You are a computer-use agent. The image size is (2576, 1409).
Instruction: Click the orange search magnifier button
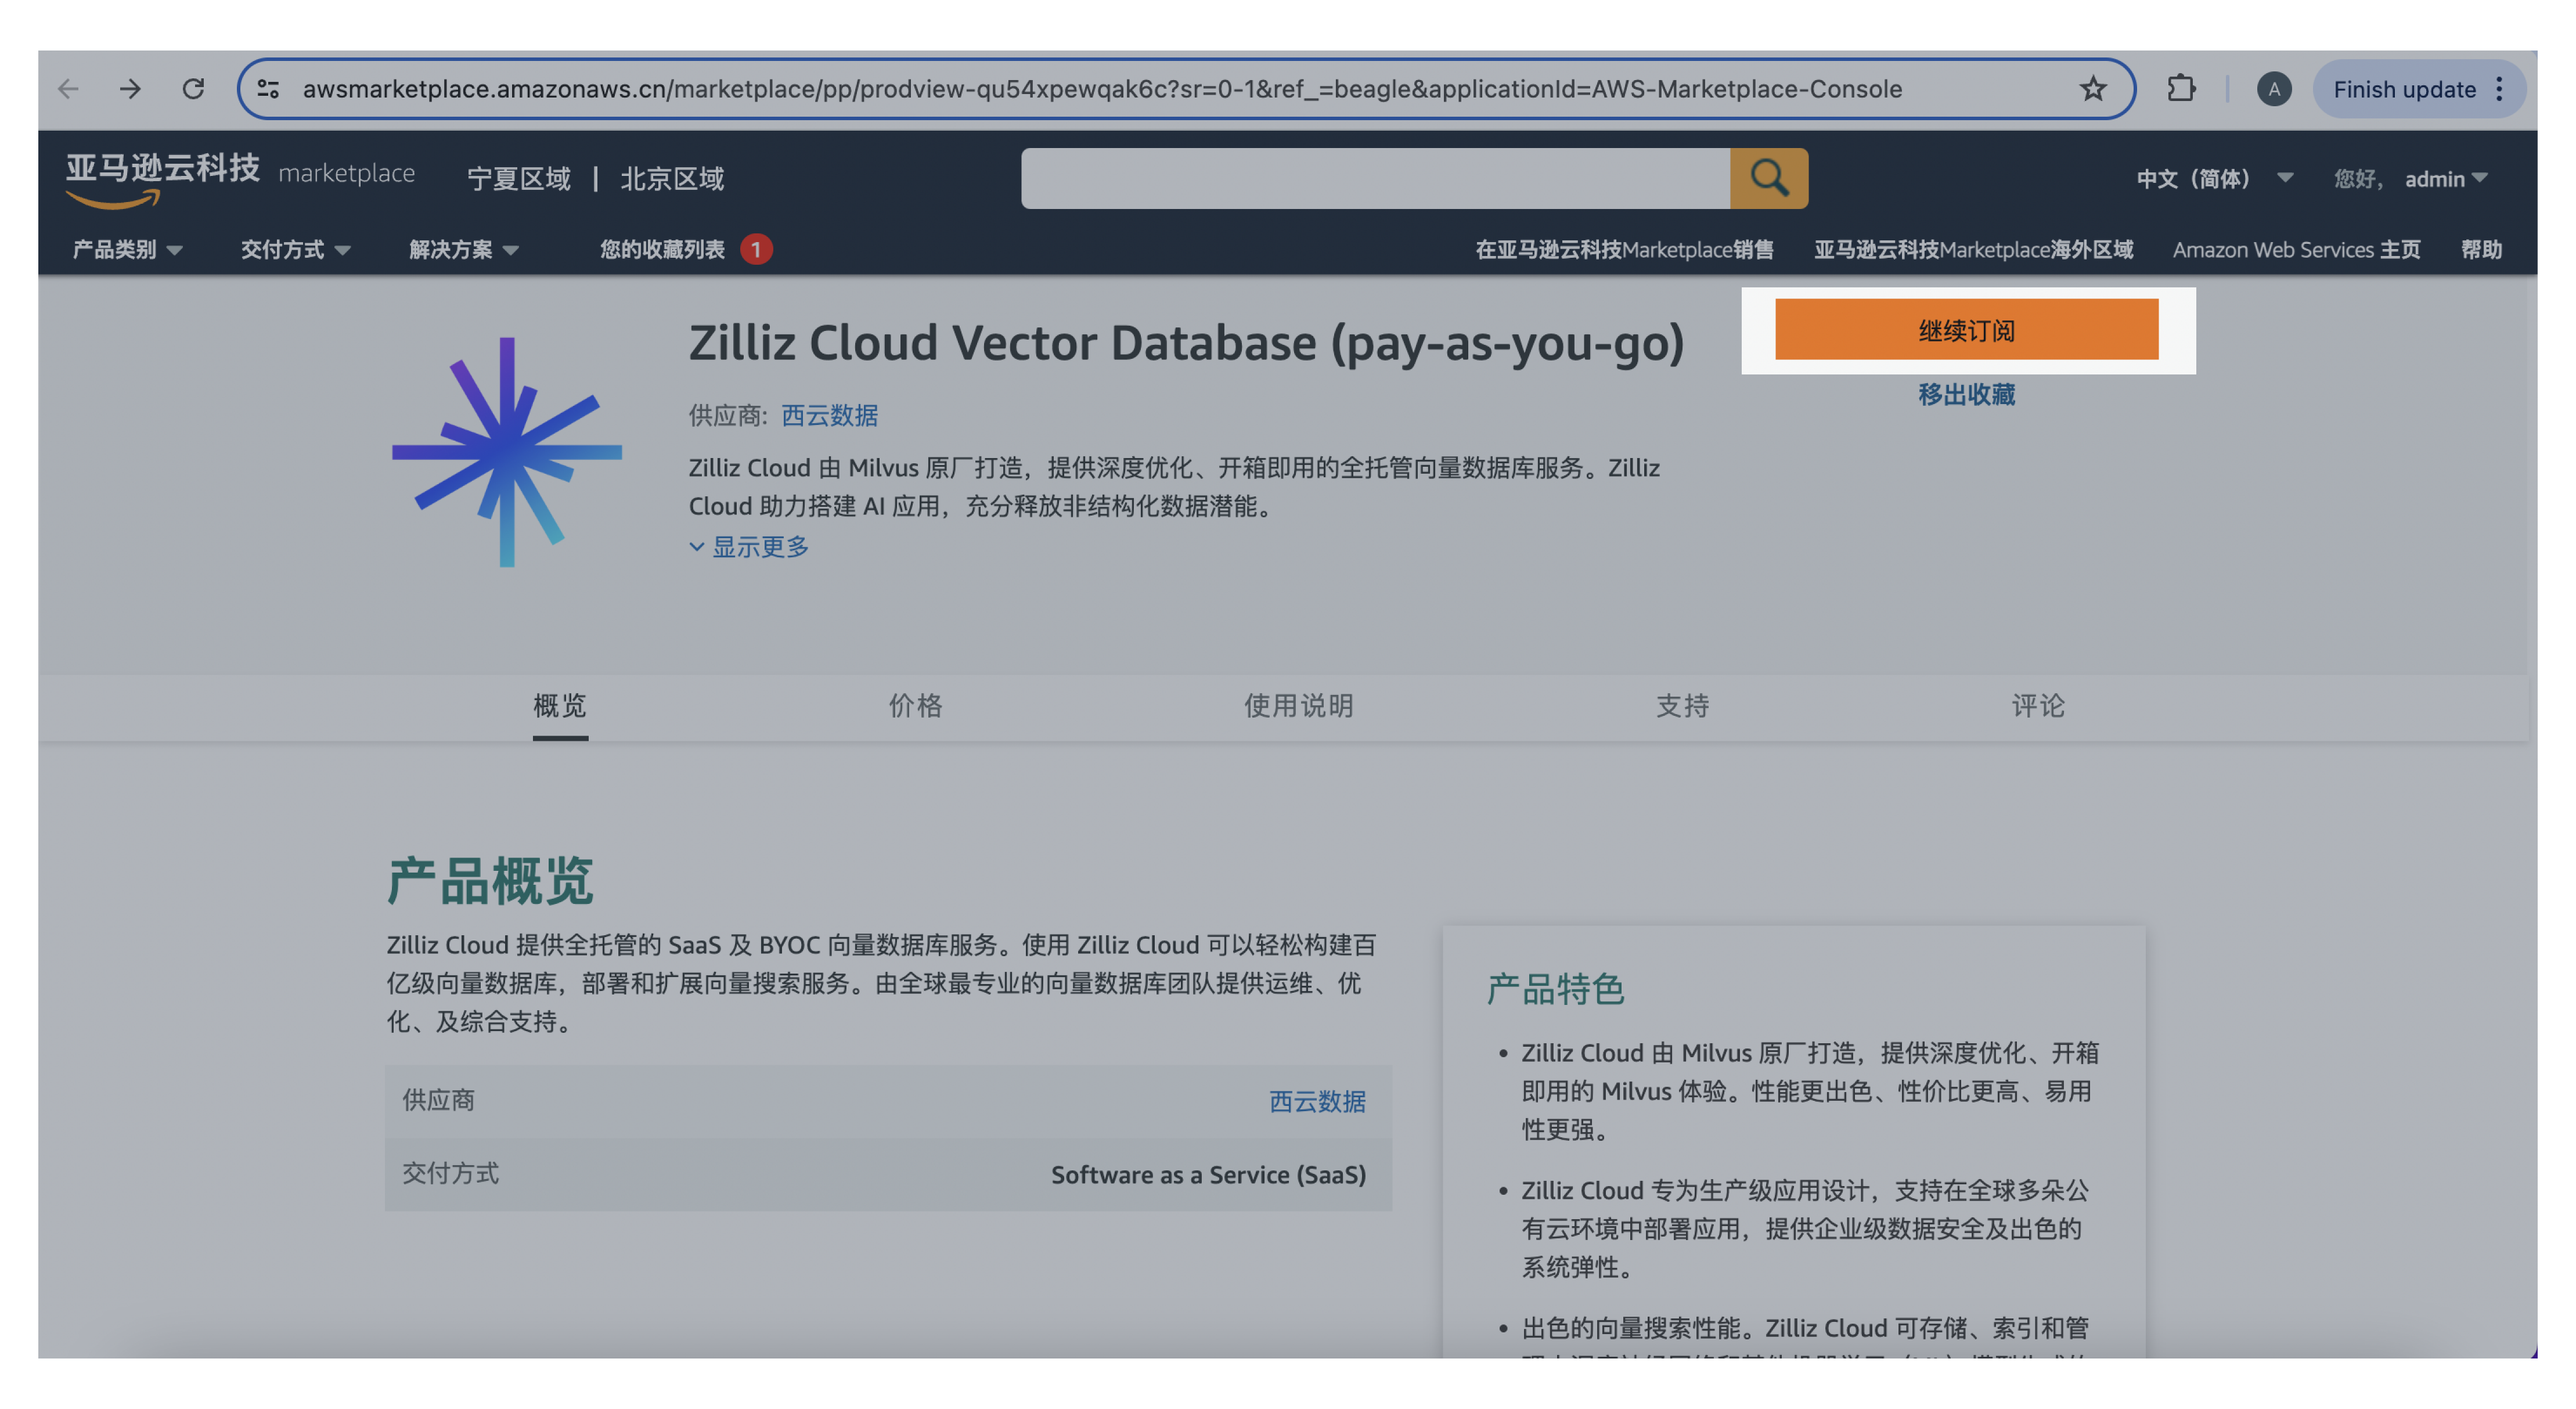tap(1768, 178)
